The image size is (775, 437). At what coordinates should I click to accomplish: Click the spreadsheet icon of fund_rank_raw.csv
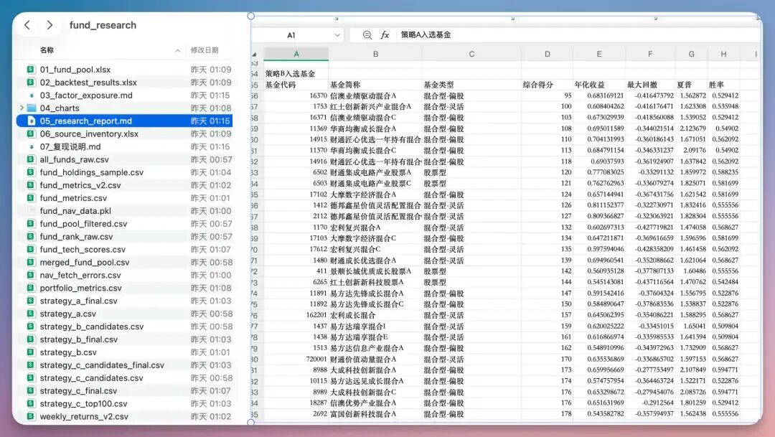coord(31,236)
